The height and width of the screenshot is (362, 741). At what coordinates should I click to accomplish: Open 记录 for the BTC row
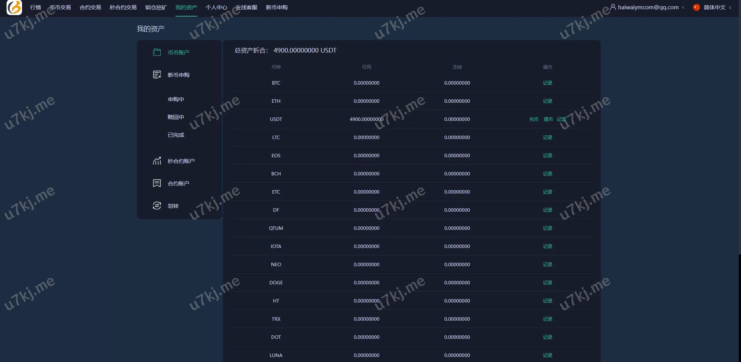click(x=548, y=83)
